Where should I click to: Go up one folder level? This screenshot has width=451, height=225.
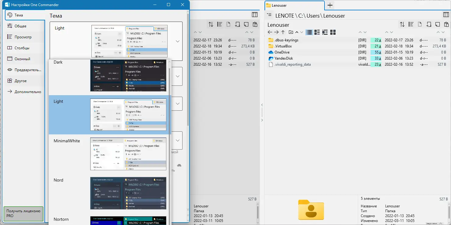[x=283, y=32]
